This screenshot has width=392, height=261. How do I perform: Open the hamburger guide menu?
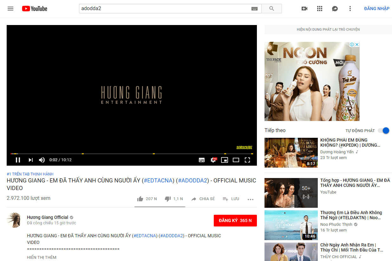(x=10, y=9)
